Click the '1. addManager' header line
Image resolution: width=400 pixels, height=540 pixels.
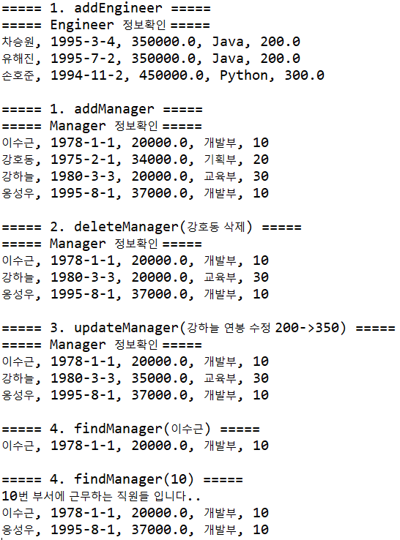click(x=102, y=109)
